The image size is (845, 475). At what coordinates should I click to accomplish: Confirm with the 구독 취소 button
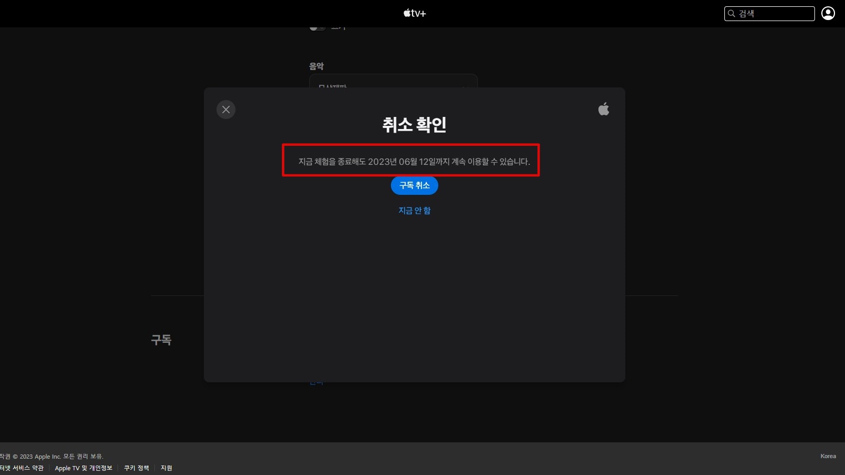coord(415,185)
